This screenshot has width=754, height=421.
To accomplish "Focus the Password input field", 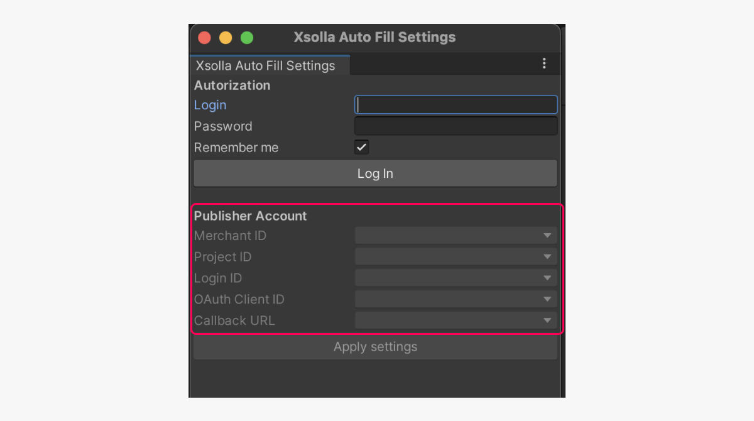I will click(456, 126).
